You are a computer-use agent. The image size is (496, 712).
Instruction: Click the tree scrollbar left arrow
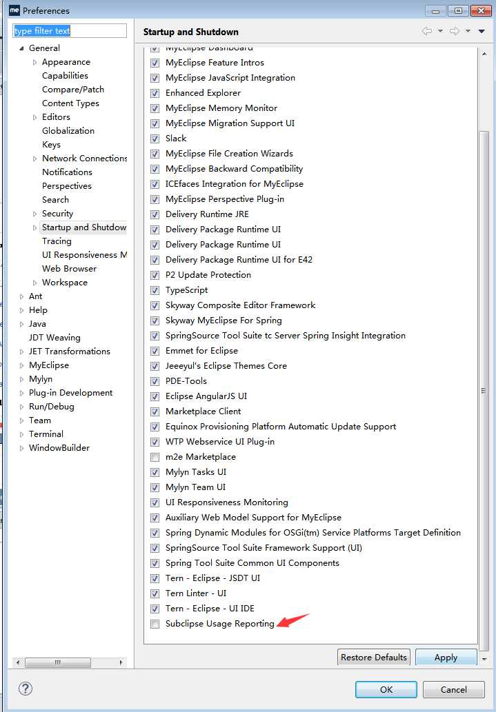[18, 662]
